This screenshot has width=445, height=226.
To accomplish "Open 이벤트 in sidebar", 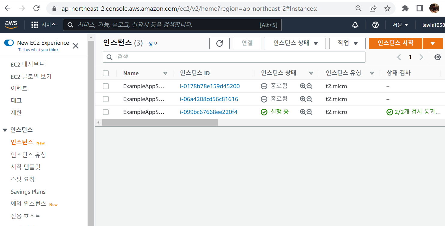I will 19,88.
